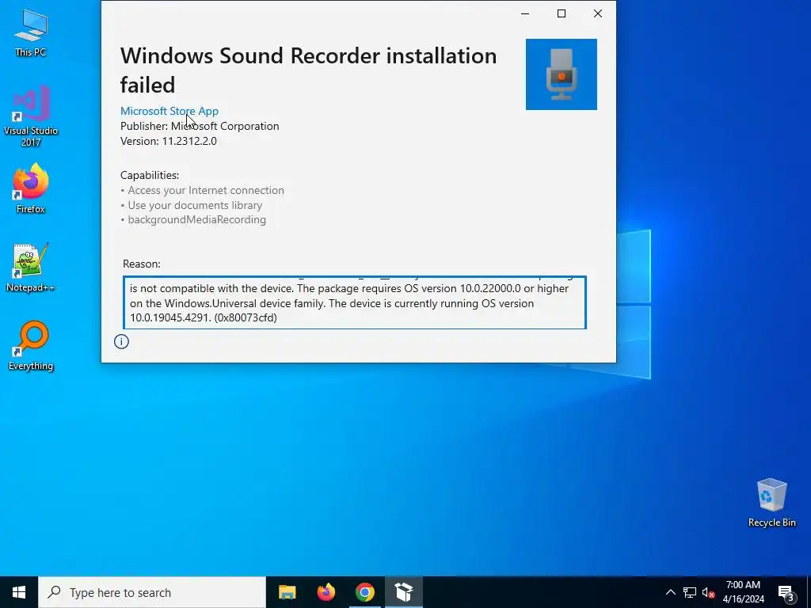Open File Explorer from the taskbar
Viewport: 811px width, 608px height.
(x=287, y=592)
